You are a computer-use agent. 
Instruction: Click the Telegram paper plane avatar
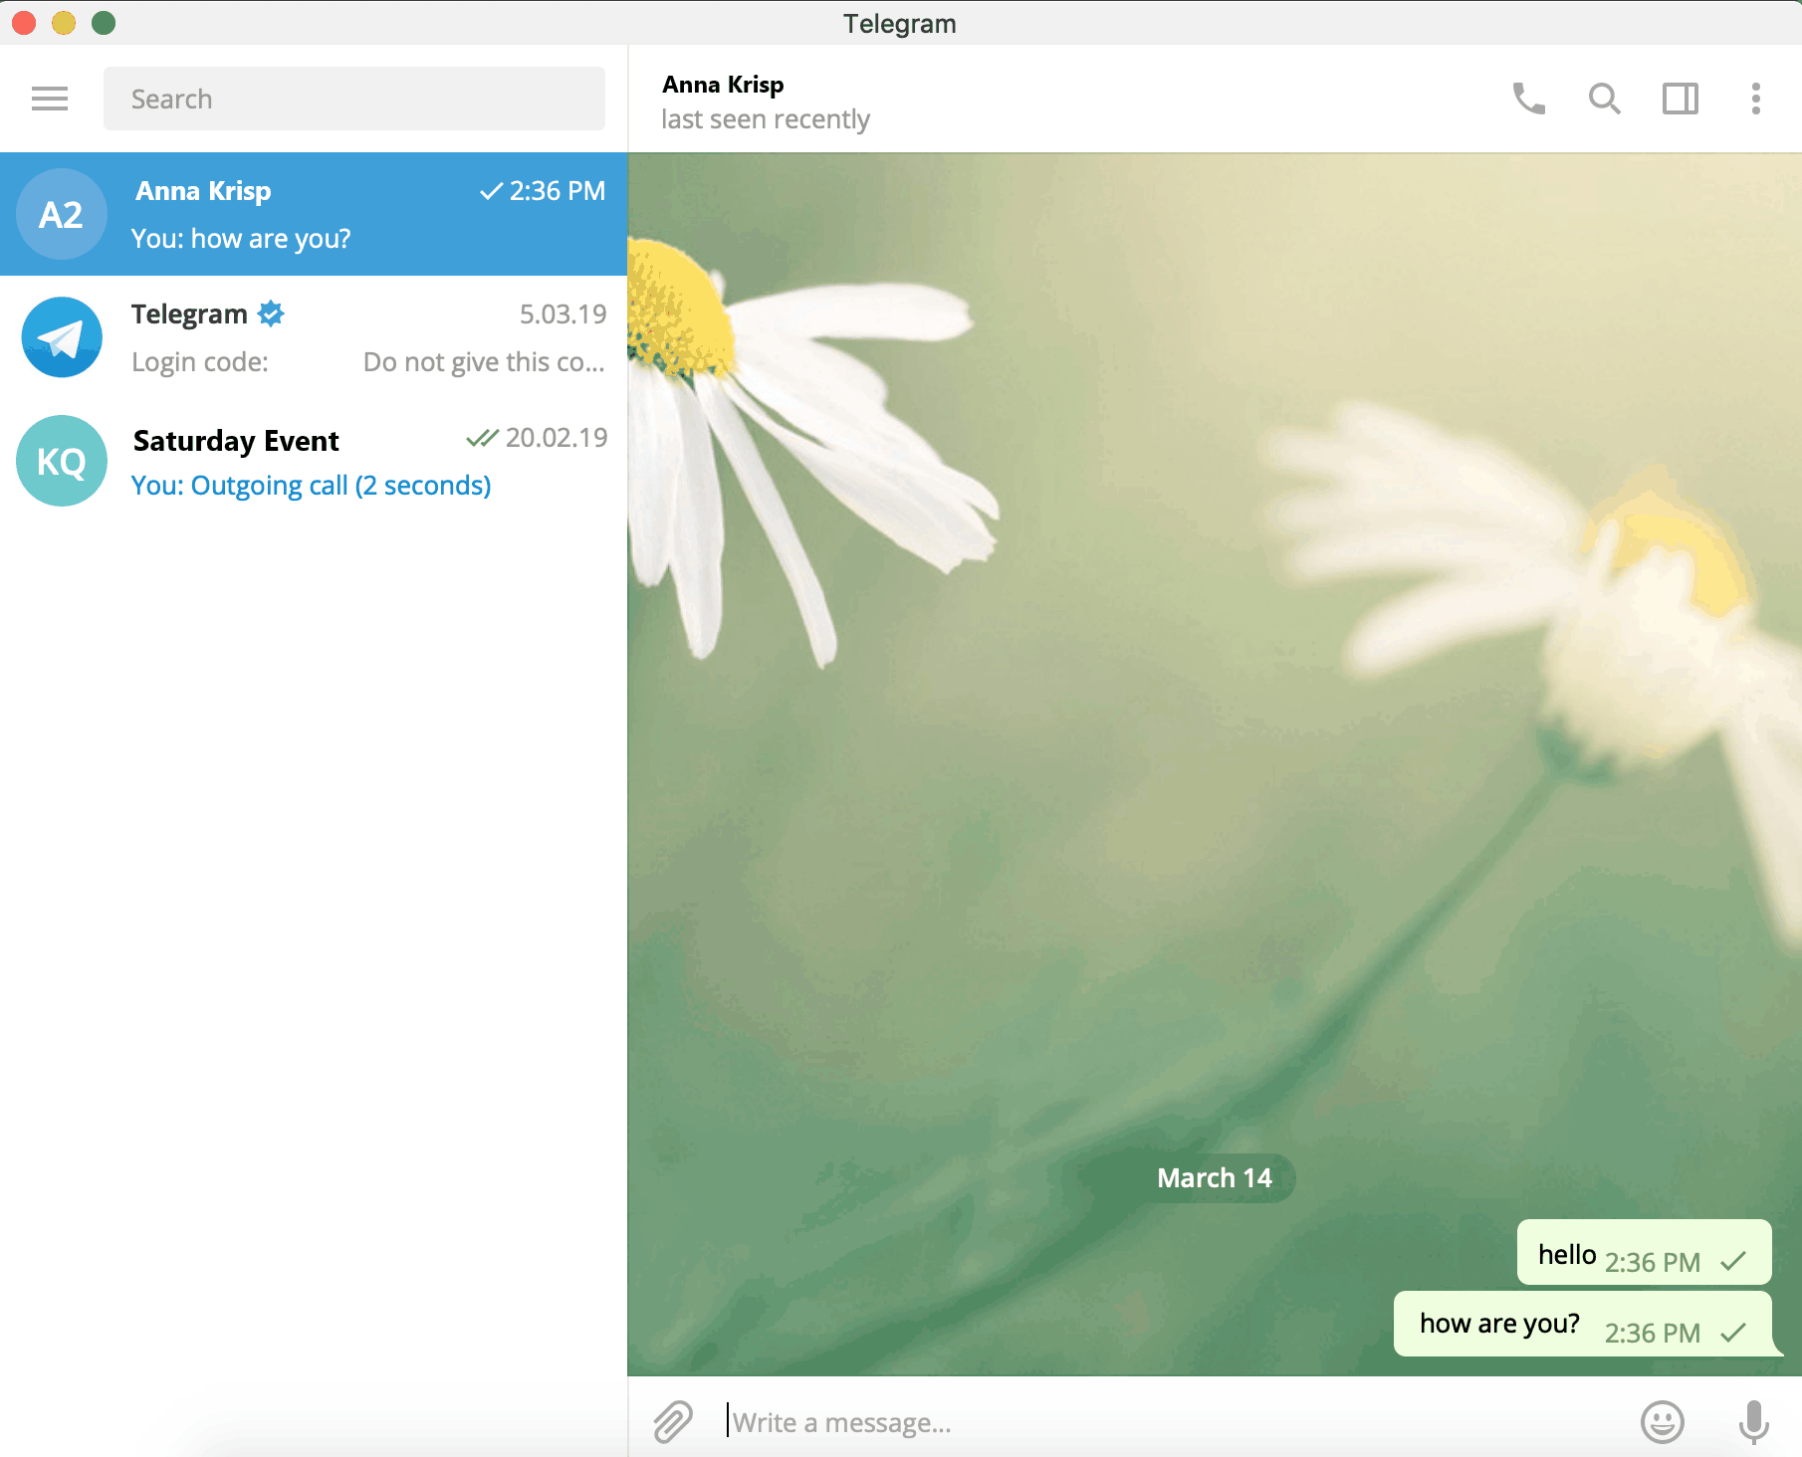click(62, 337)
